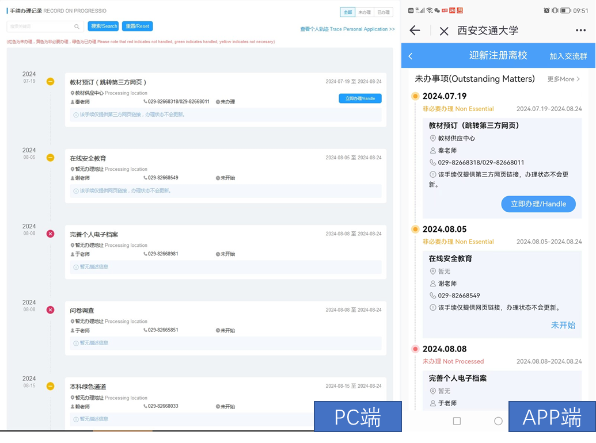Click phone icon beside 029-82668981

145,254
